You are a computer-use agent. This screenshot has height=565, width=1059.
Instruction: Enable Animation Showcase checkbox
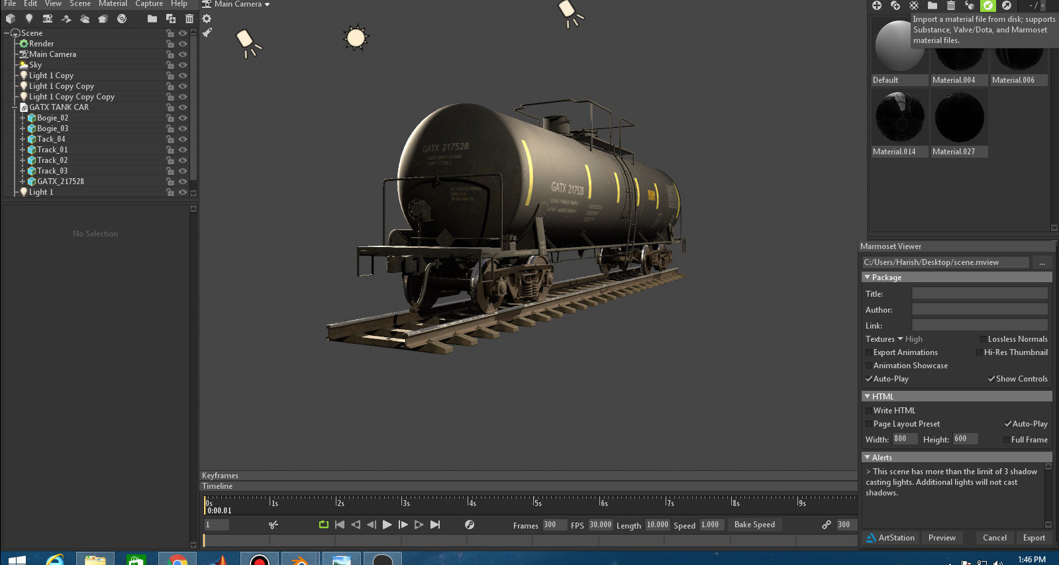click(x=869, y=366)
